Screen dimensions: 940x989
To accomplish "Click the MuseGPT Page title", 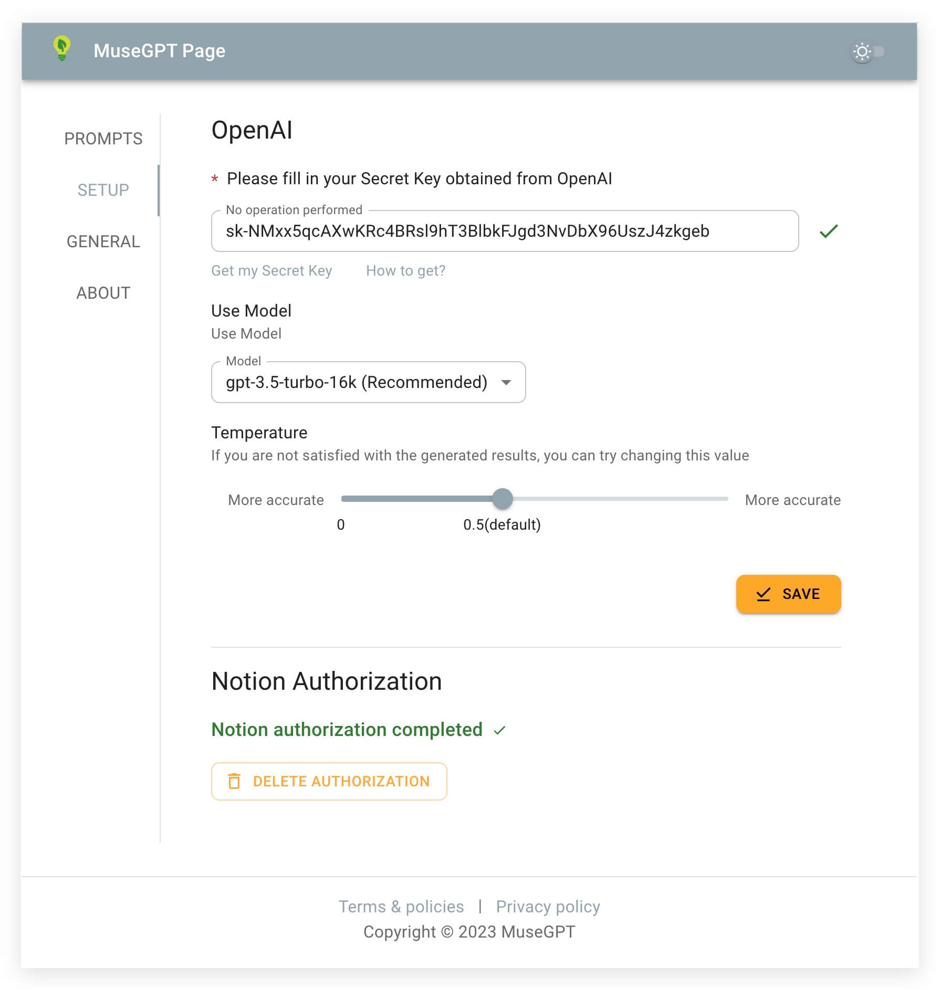I will [x=160, y=51].
